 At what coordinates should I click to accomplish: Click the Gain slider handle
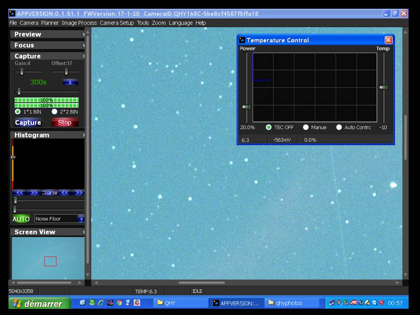pyautogui.click(x=22, y=71)
